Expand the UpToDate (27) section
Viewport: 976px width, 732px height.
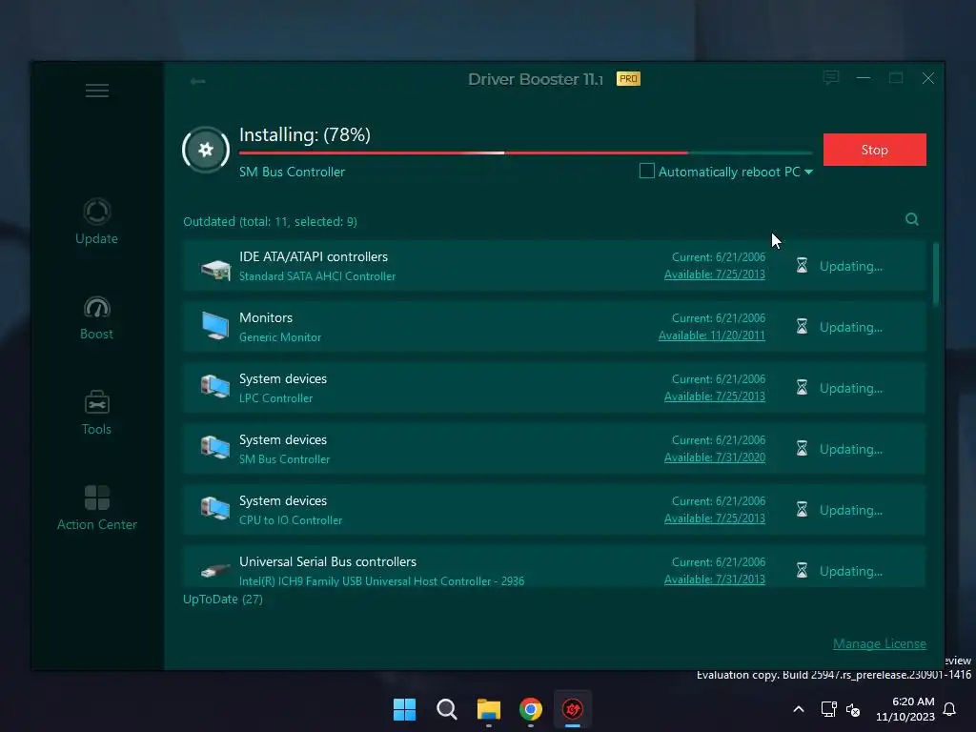pos(223,599)
